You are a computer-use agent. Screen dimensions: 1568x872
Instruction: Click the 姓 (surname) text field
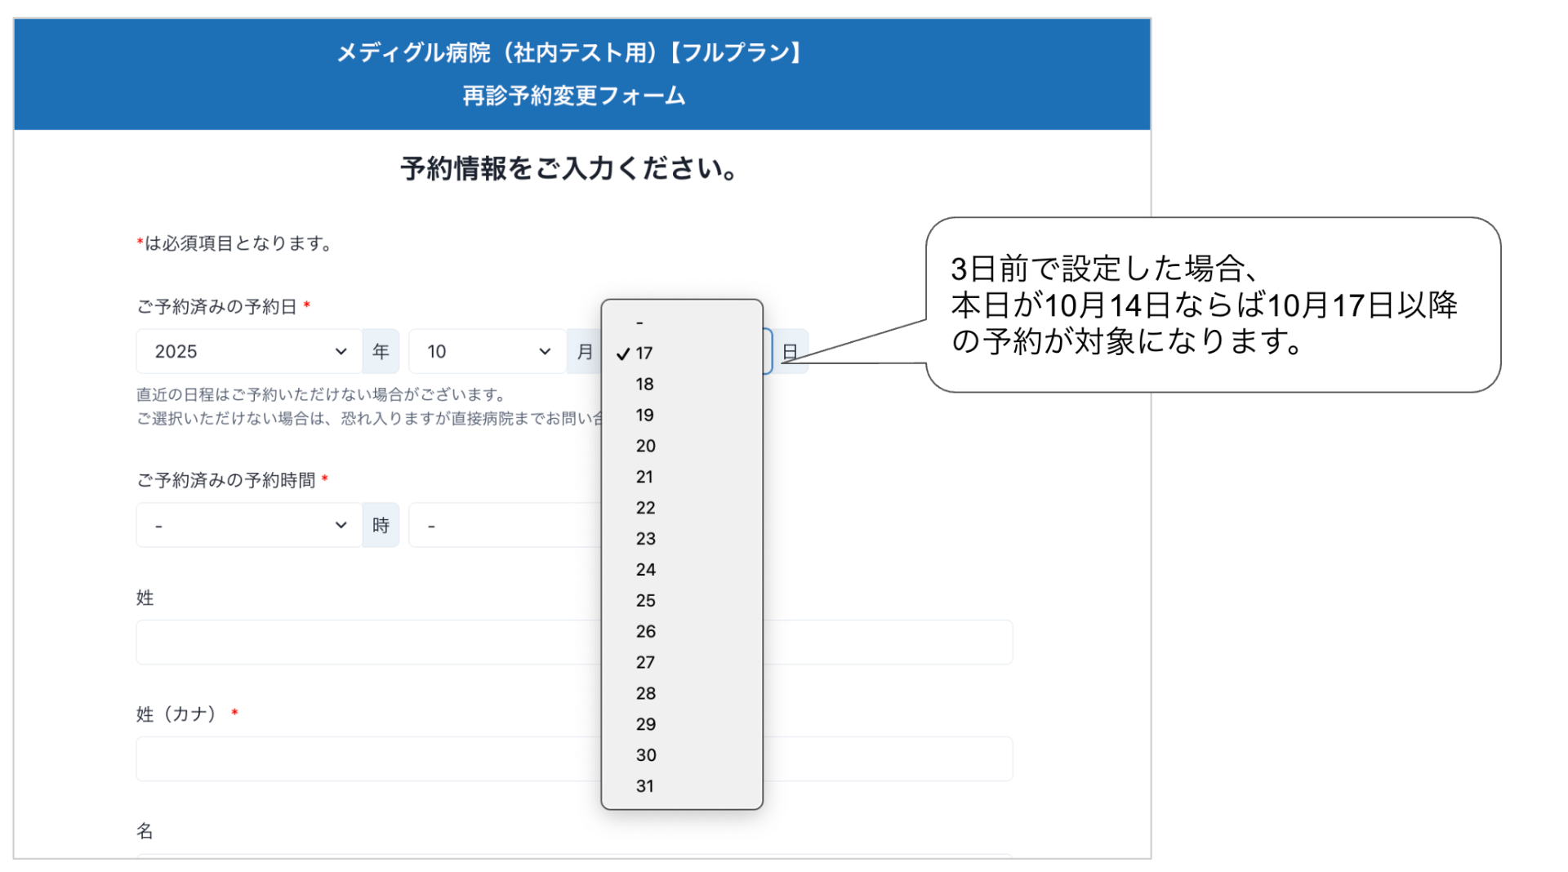pos(367,643)
